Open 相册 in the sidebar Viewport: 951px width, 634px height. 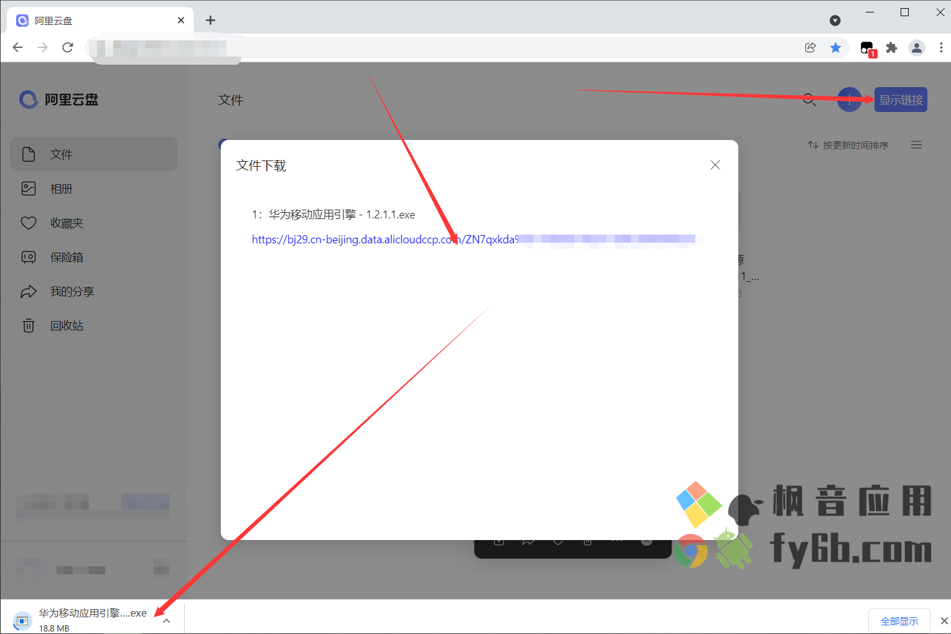coord(94,189)
